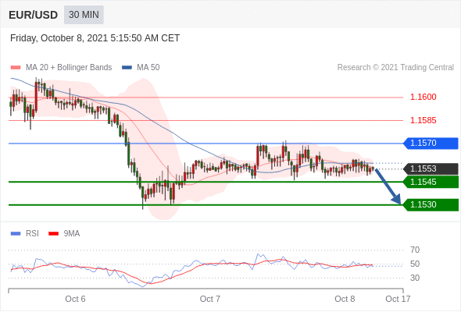Click the RSI 50 level label
This screenshot has height=312, width=461.
(415, 264)
